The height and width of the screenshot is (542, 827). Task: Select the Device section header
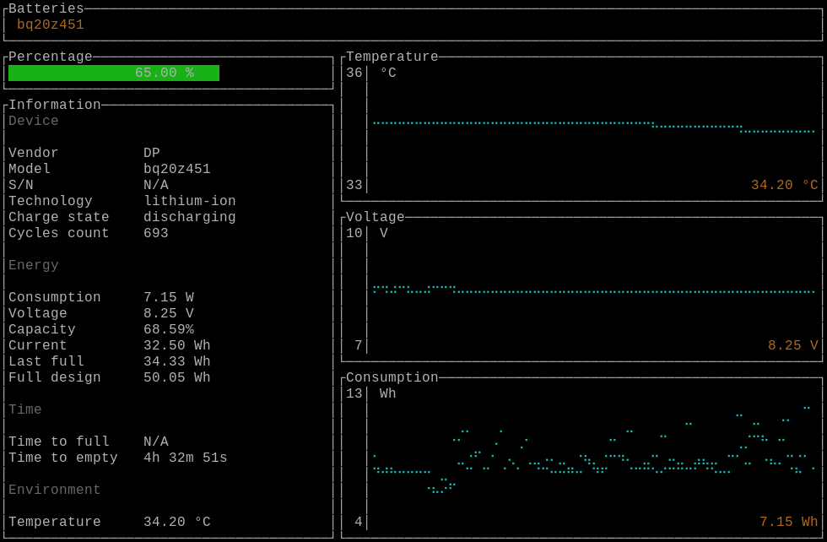click(x=33, y=121)
